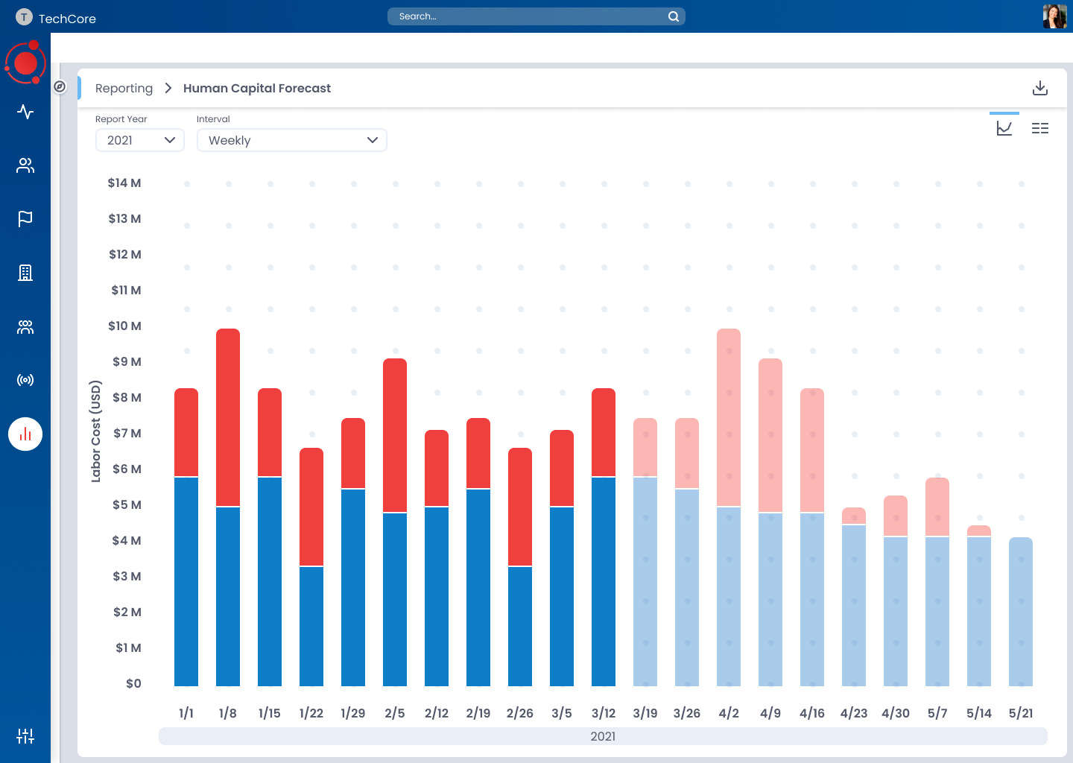Select the active bar chart reporting icon
Viewport: 1073px width, 763px height.
25,434
